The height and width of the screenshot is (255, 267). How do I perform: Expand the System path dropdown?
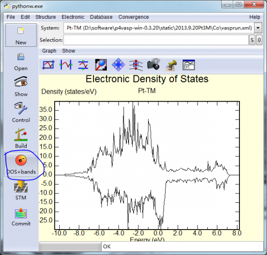(258, 28)
